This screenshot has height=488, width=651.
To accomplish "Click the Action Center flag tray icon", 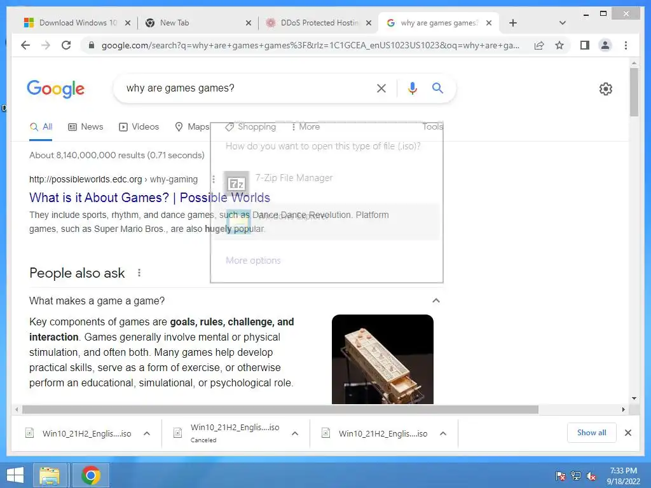I will pyautogui.click(x=560, y=476).
